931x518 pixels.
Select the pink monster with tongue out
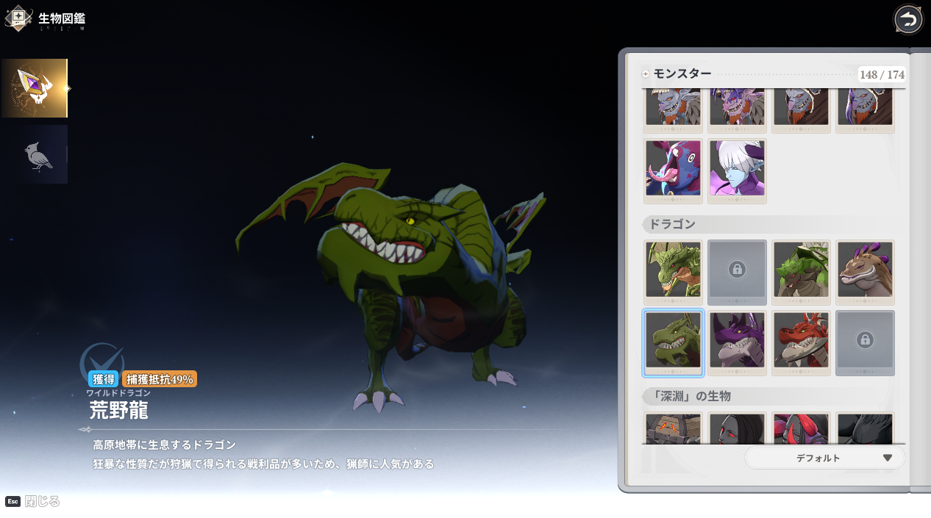673,169
